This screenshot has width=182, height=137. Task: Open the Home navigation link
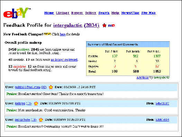[49, 13]
